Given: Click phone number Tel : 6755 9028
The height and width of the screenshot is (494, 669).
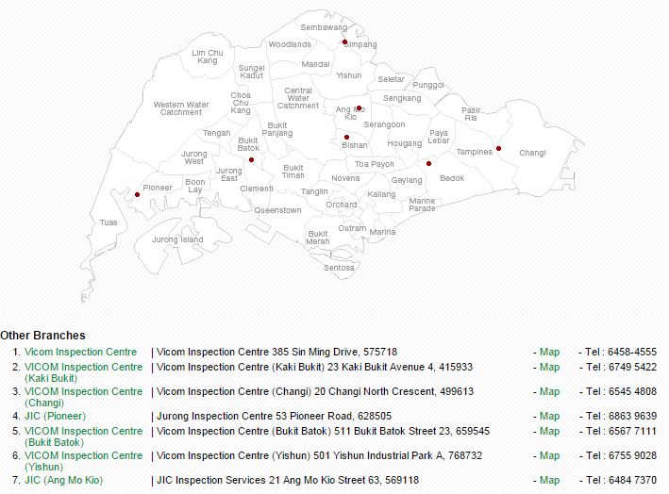Looking at the screenshot, I should 621,455.
